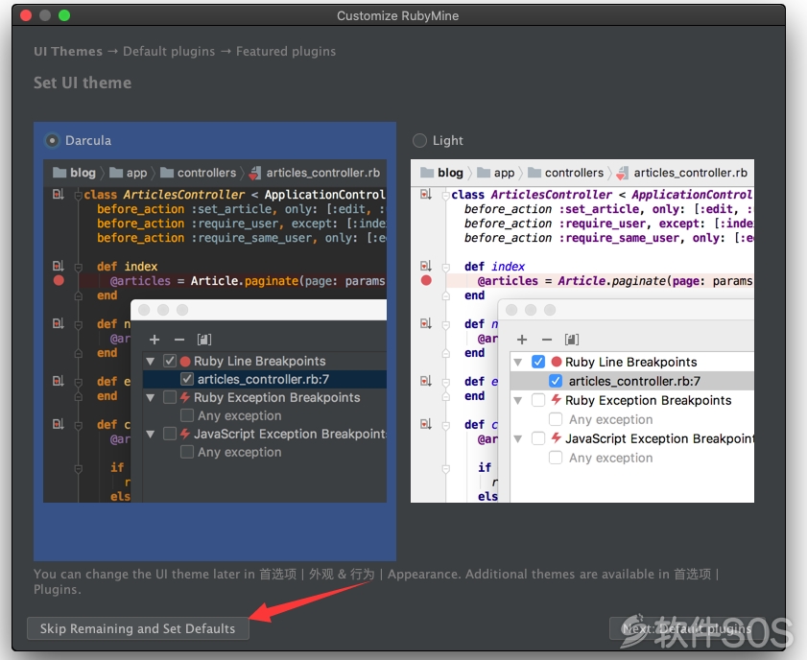807x660 pixels.
Task: Jump to the Featured plugins step in breadcrumb
Action: pyautogui.click(x=286, y=52)
